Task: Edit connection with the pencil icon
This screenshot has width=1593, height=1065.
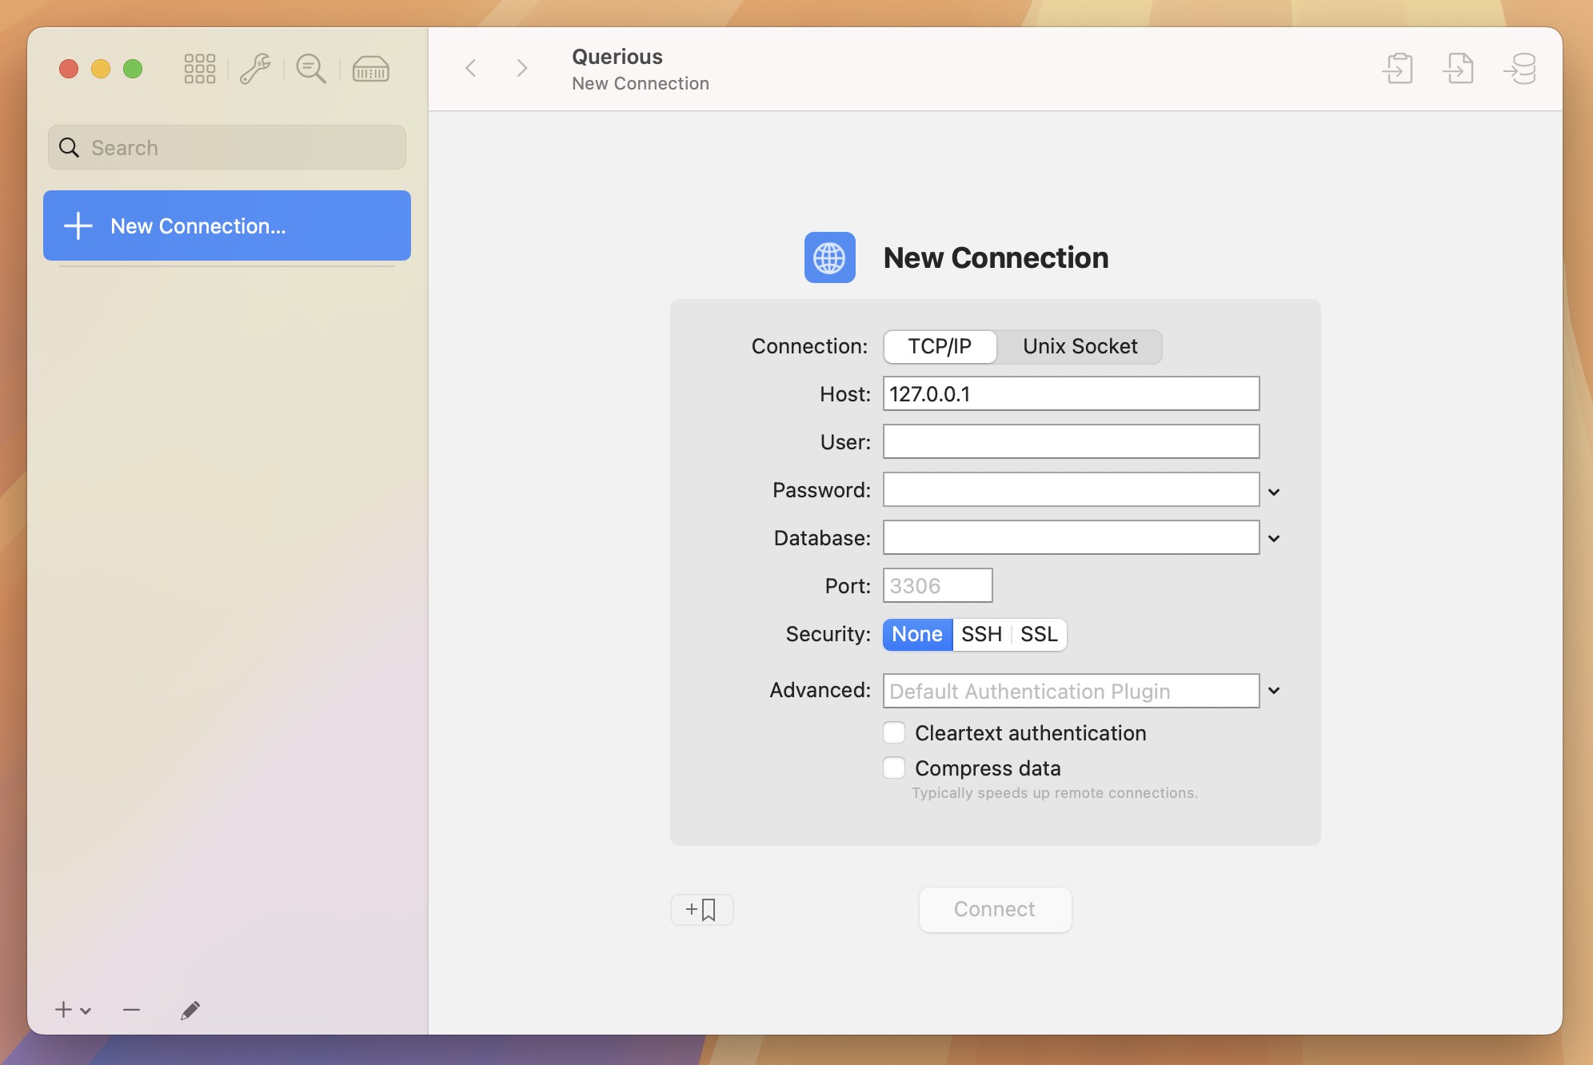Action: [x=190, y=1010]
